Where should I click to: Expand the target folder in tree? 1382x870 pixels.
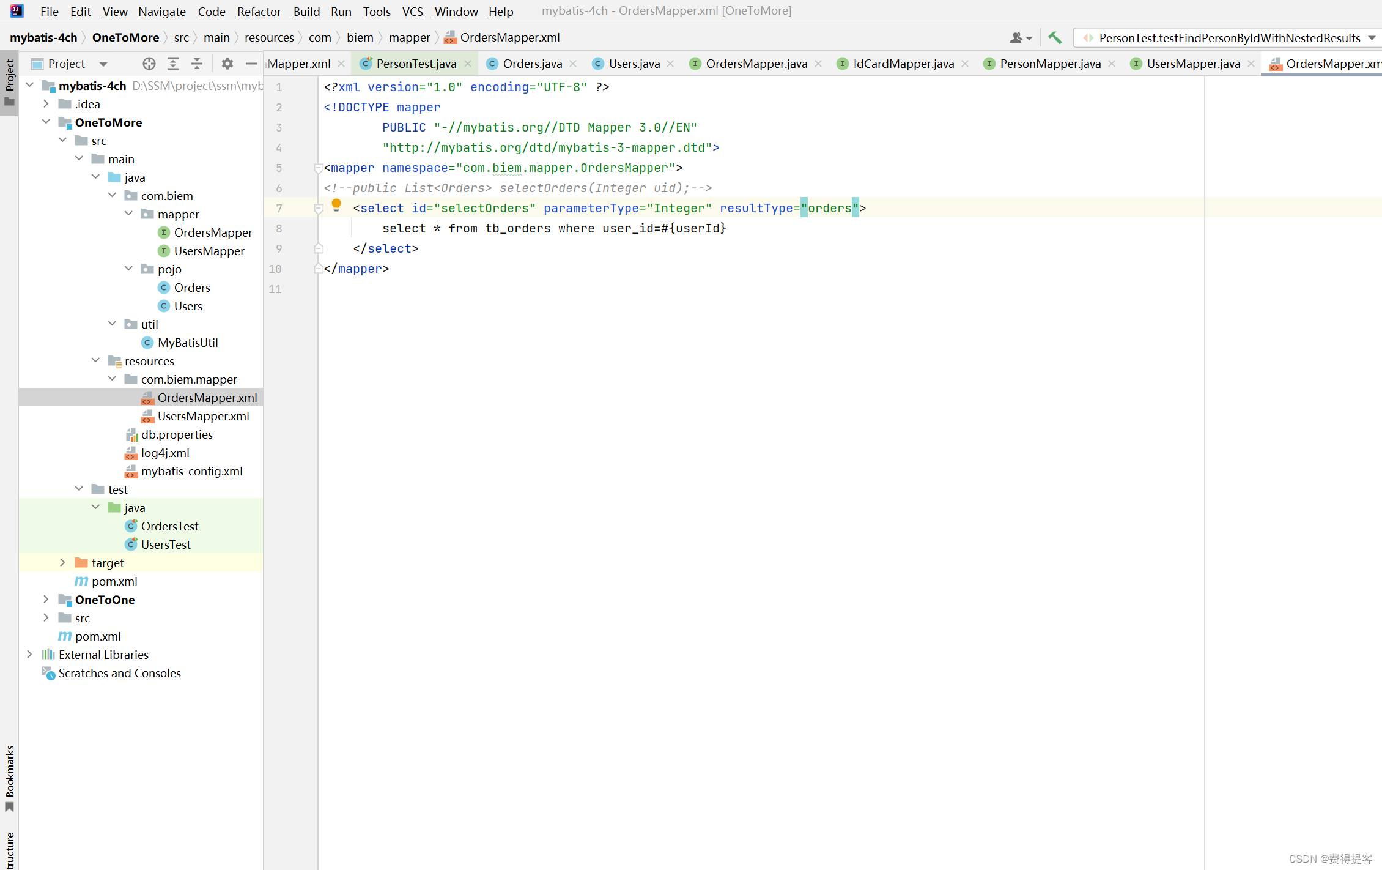(62, 563)
